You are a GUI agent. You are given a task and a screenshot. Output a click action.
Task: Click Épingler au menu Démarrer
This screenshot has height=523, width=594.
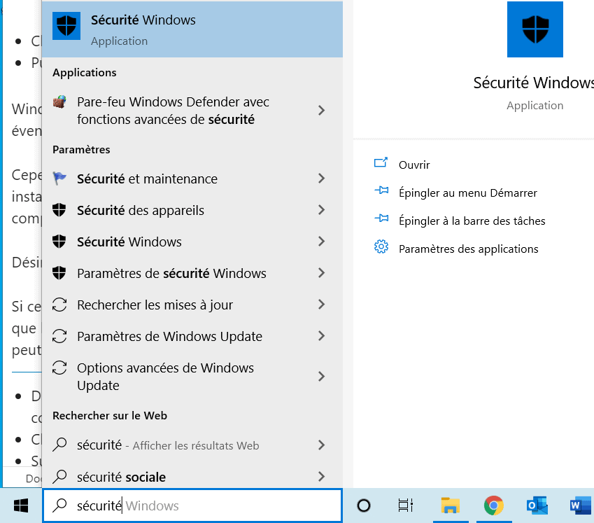tap(468, 193)
